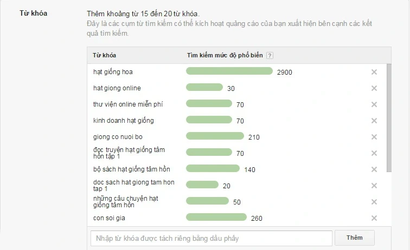Viewport: 410px width, 250px height.
Task: Select the 'giong co nuoi bo' keyword text
Action: (x=118, y=137)
